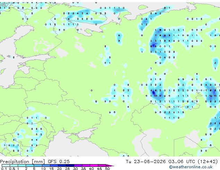Click the '11' precipitation value on the map
220x170 pixels.
(215, 96)
